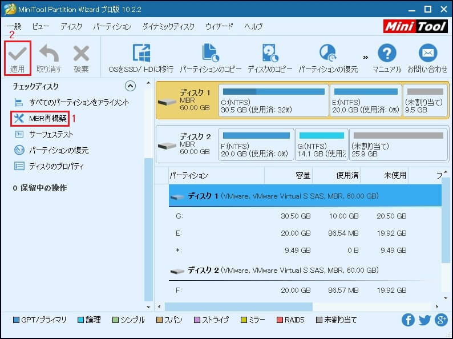Select the C: partition row
This screenshot has width=453, height=339.
point(305,216)
